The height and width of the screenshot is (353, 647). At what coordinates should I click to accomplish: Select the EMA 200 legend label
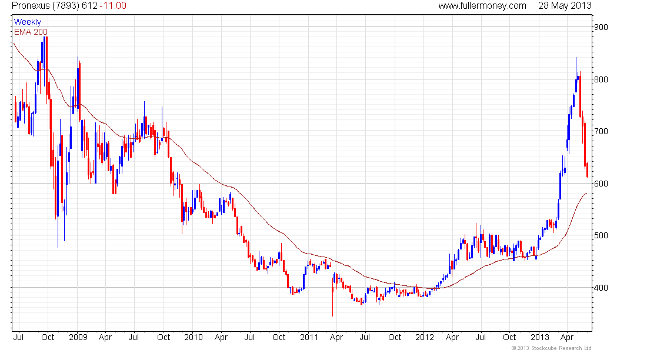pos(31,32)
